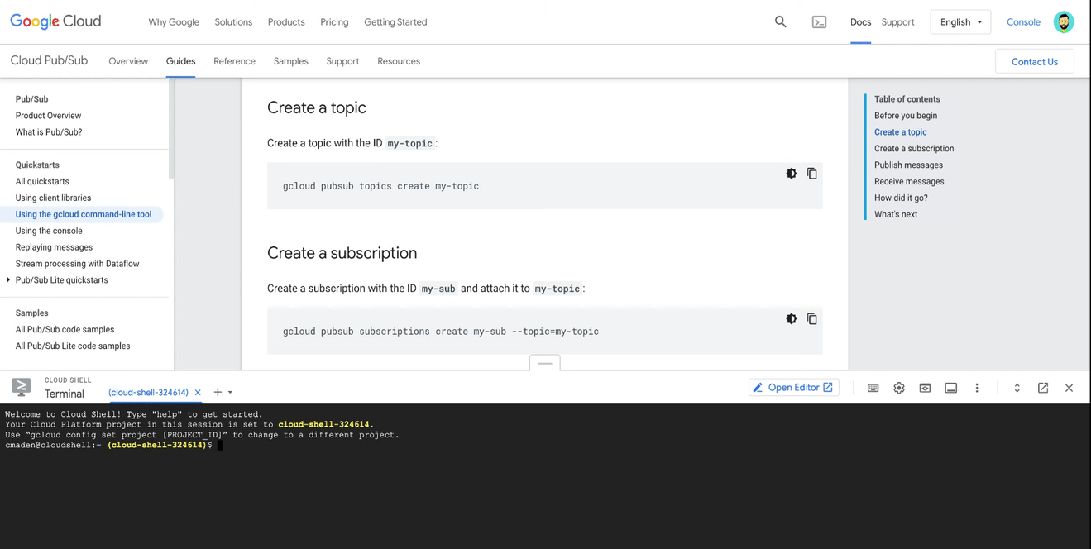Open Product Overview in sidebar
1091x549 pixels.
pos(48,116)
